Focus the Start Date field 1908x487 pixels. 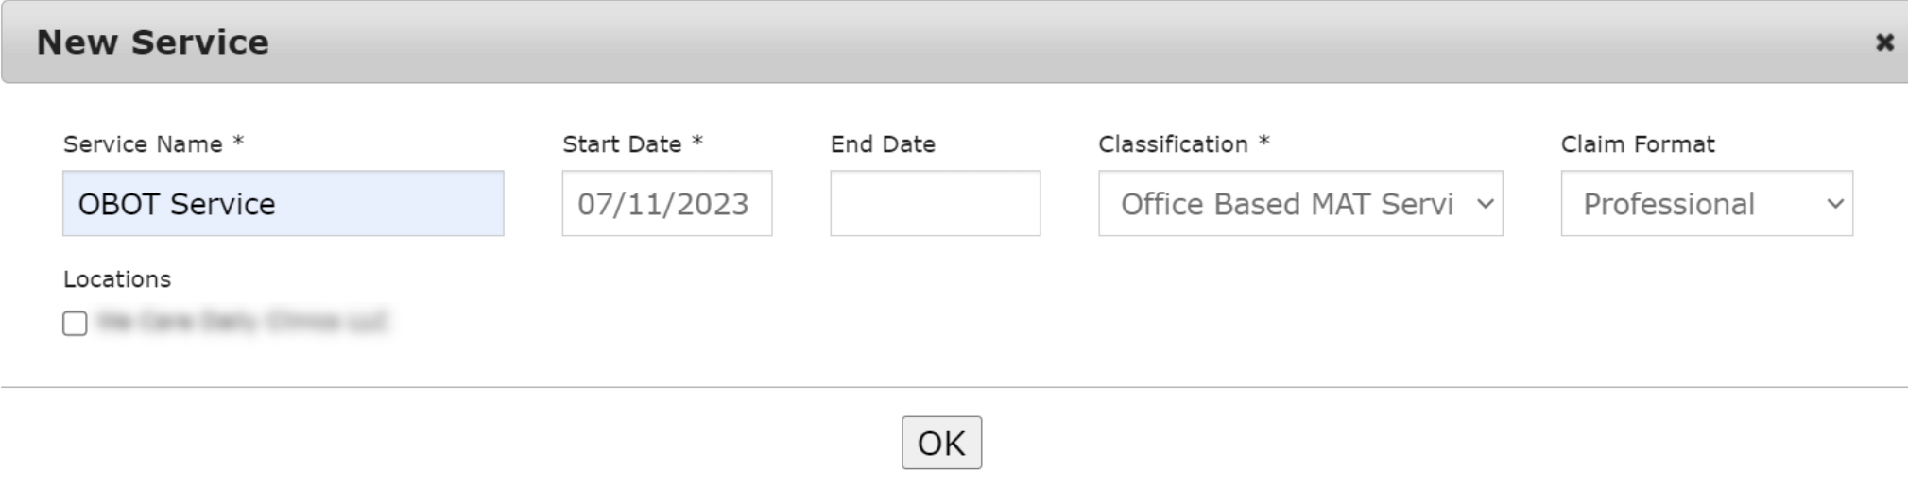tap(666, 204)
